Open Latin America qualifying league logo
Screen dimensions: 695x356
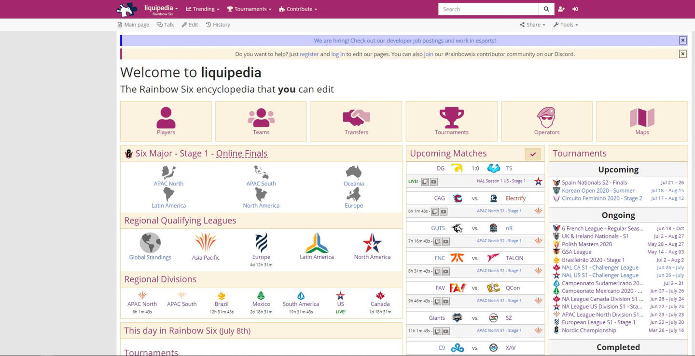coord(317,243)
